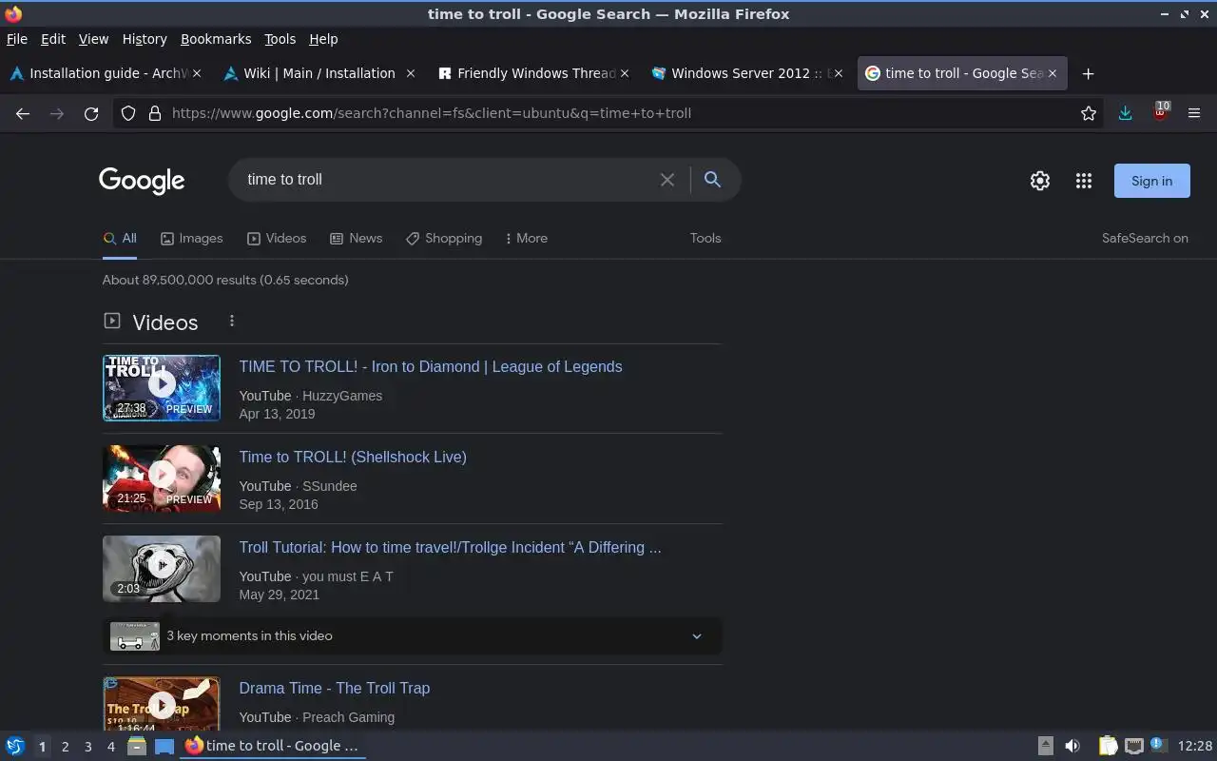Filter results by News
The height and width of the screenshot is (761, 1217).
click(356, 239)
